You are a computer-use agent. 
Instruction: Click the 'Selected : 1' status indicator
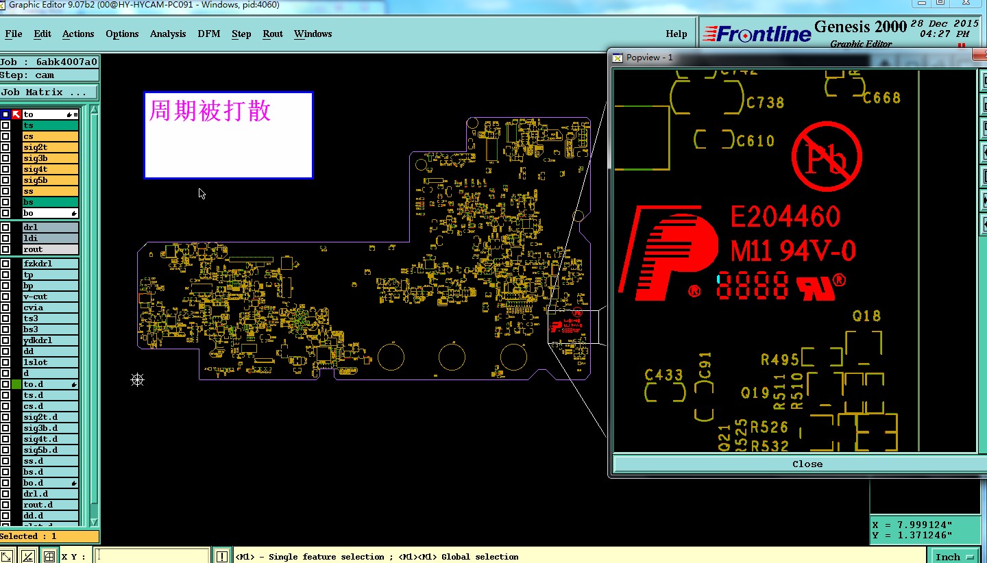[49, 536]
